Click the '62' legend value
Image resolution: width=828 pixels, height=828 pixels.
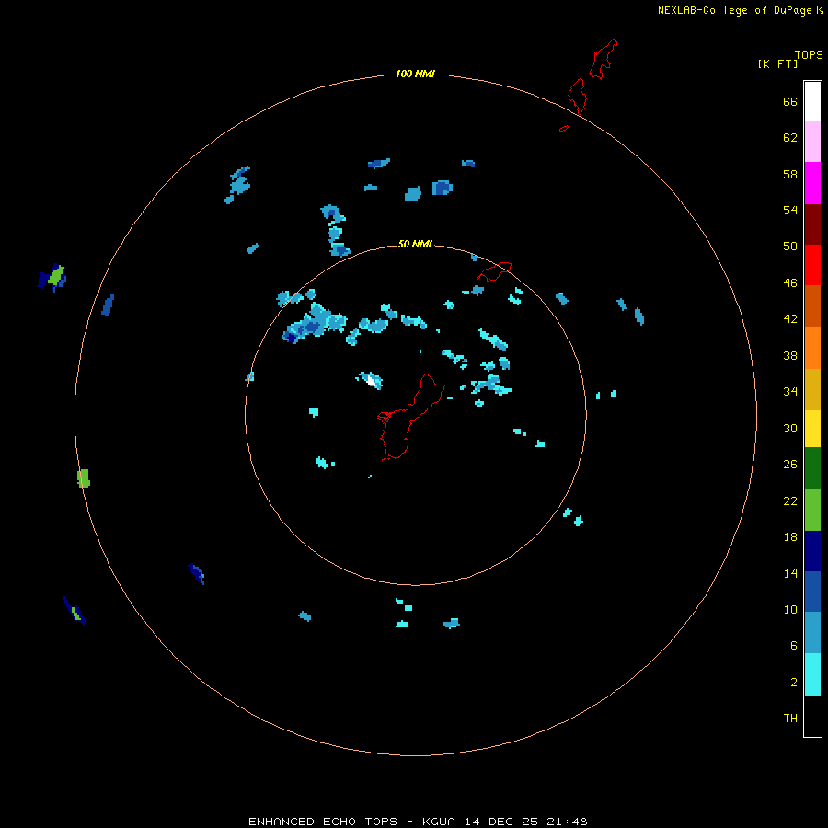click(790, 138)
